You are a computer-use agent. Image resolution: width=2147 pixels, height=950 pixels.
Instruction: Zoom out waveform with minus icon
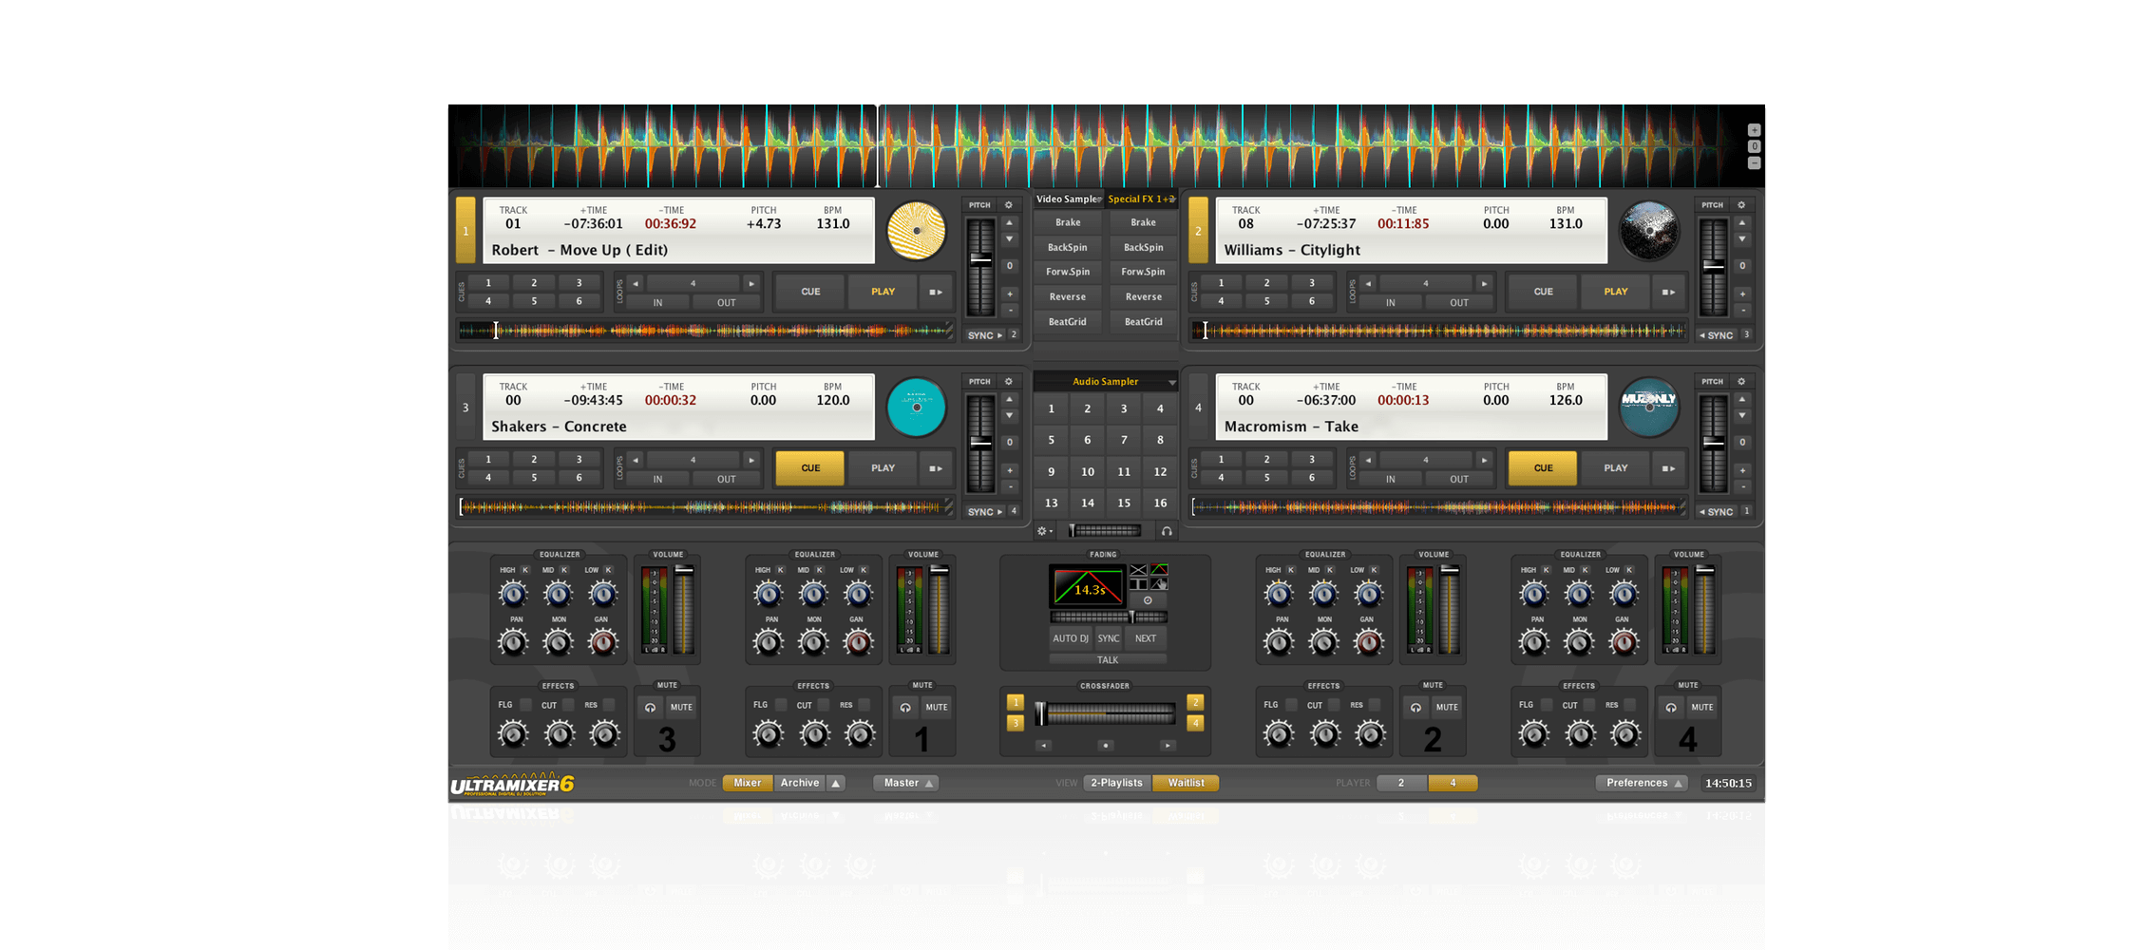click(1755, 162)
